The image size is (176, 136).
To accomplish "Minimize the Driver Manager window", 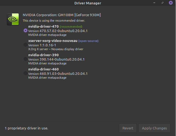I will coord(154,3).
